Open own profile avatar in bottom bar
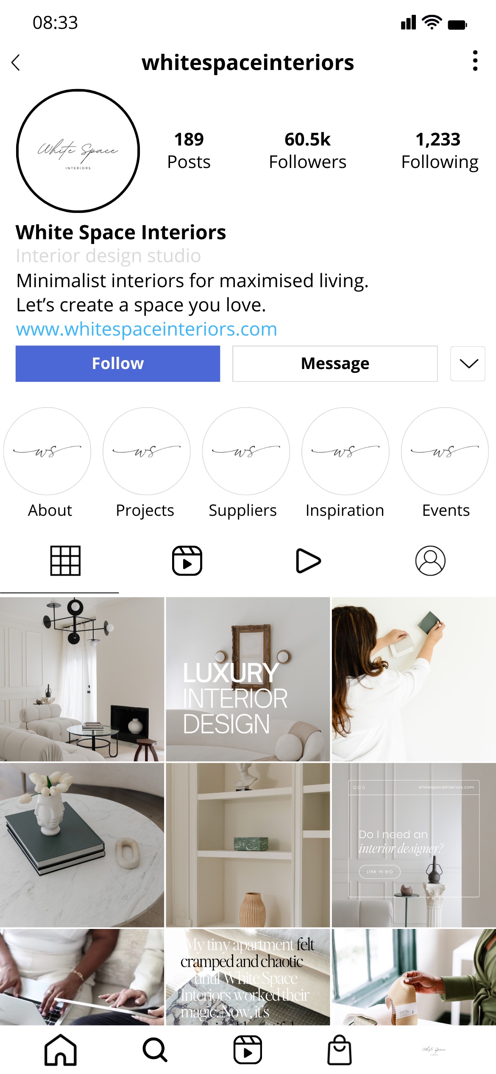The image size is (496, 1074). (434, 1050)
